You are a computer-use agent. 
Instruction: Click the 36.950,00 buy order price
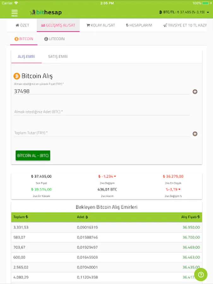(191, 227)
